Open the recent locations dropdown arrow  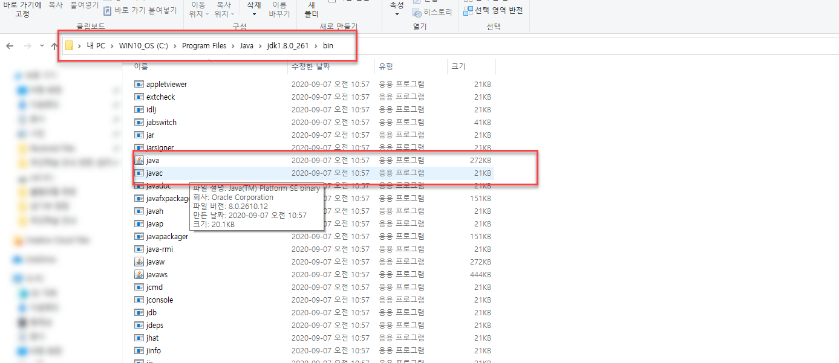tap(42, 46)
